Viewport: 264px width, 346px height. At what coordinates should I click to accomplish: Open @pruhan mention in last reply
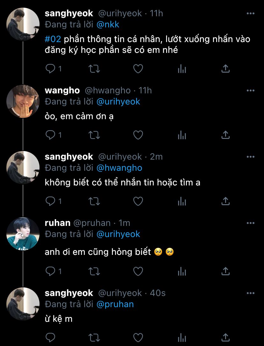point(115,304)
